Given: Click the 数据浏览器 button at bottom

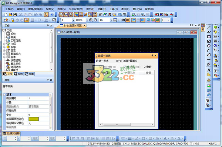Looking at the screenshot, I should click(11, 133).
